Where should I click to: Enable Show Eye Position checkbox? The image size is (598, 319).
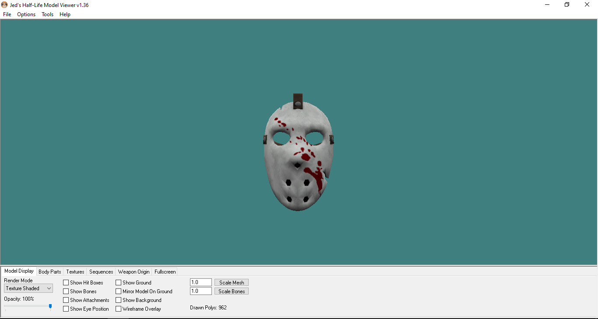(x=66, y=309)
